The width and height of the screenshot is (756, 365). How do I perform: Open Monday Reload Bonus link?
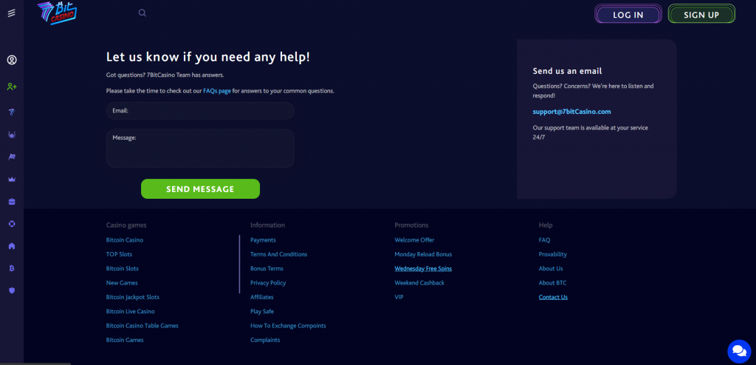[423, 254]
